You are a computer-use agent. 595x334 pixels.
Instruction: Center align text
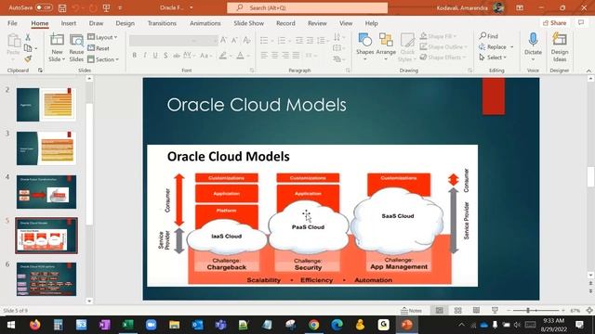tap(275, 56)
